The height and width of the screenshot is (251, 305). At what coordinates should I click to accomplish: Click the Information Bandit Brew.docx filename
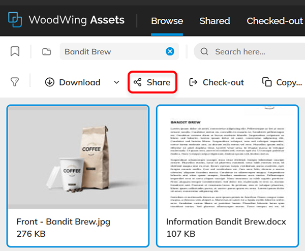[226, 222]
